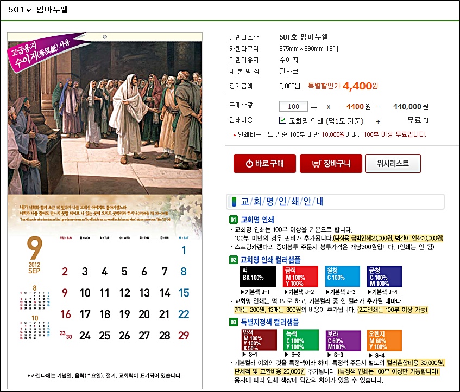Click the 카렌다용지 value 수이지
The width and height of the screenshot is (460, 392).
coord(289,60)
